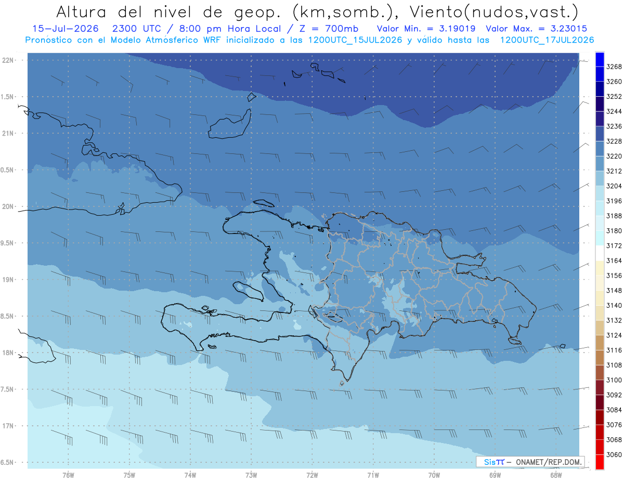Click the 21N latitude label
The height and width of the screenshot is (482, 624).
click(8, 134)
